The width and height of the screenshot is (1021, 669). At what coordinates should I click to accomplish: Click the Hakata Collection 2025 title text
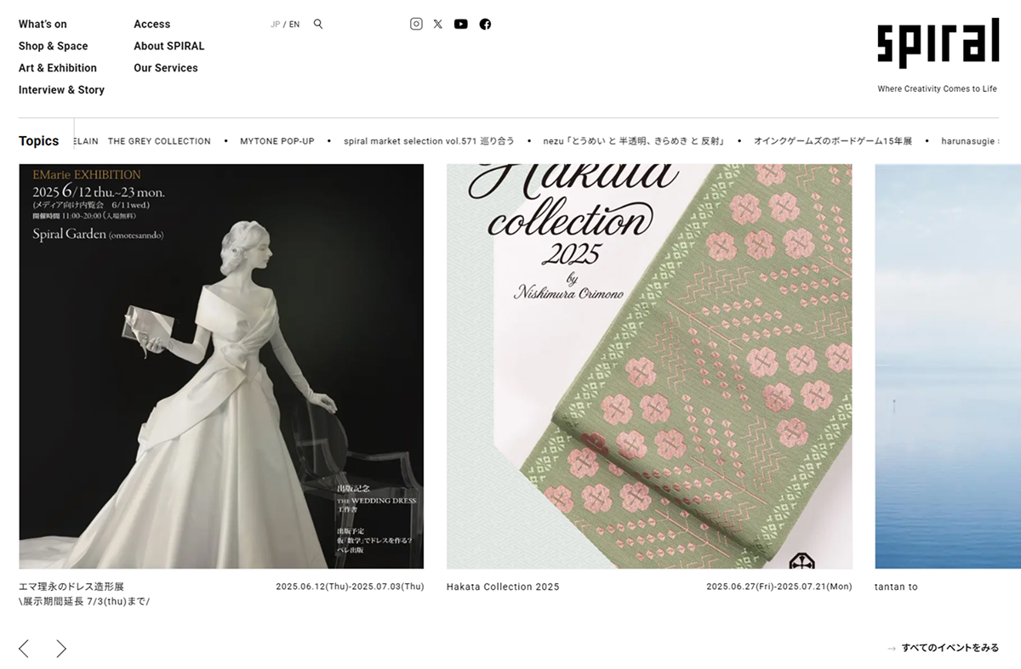pyautogui.click(x=503, y=587)
